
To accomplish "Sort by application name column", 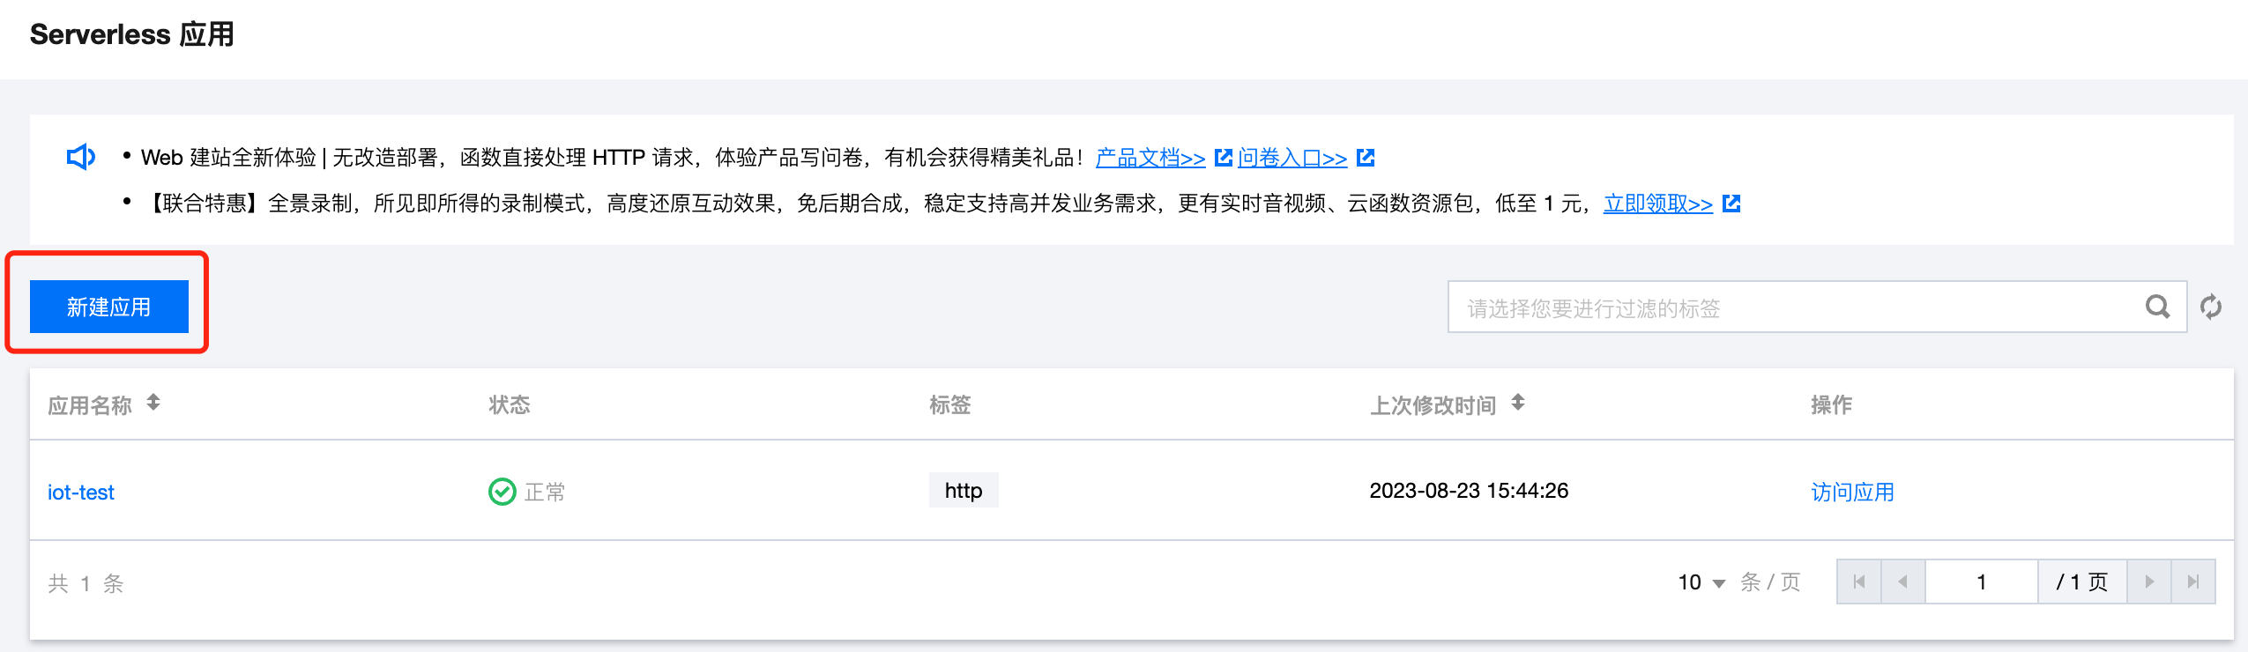I will coord(153,403).
